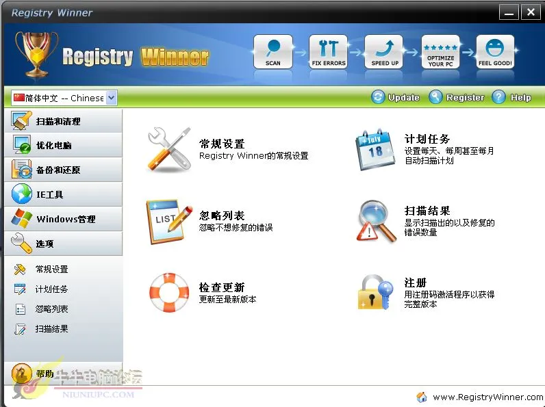Click the home icon near website link
This screenshot has width=545, height=407.
(422, 397)
